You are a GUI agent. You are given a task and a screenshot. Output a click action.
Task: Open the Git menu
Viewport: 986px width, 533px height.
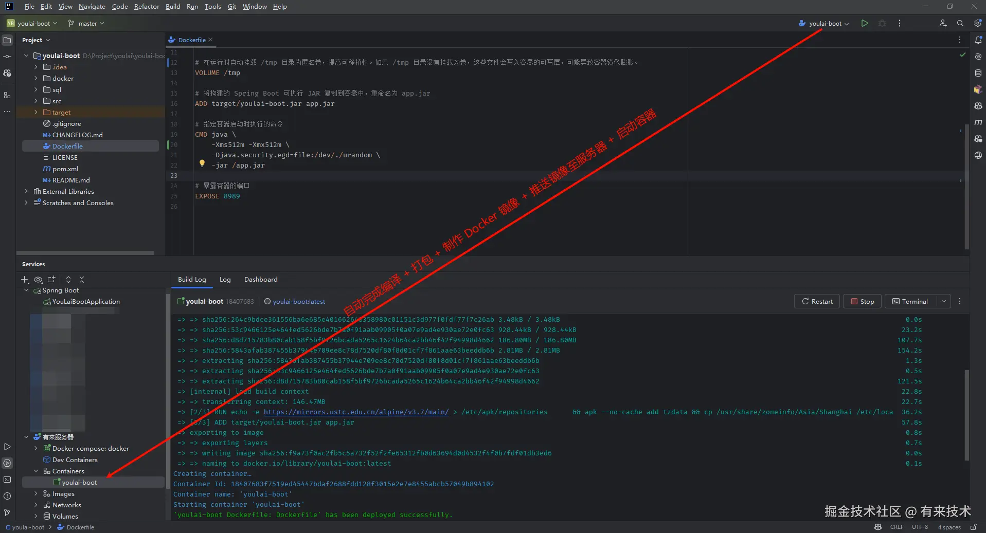tap(232, 7)
